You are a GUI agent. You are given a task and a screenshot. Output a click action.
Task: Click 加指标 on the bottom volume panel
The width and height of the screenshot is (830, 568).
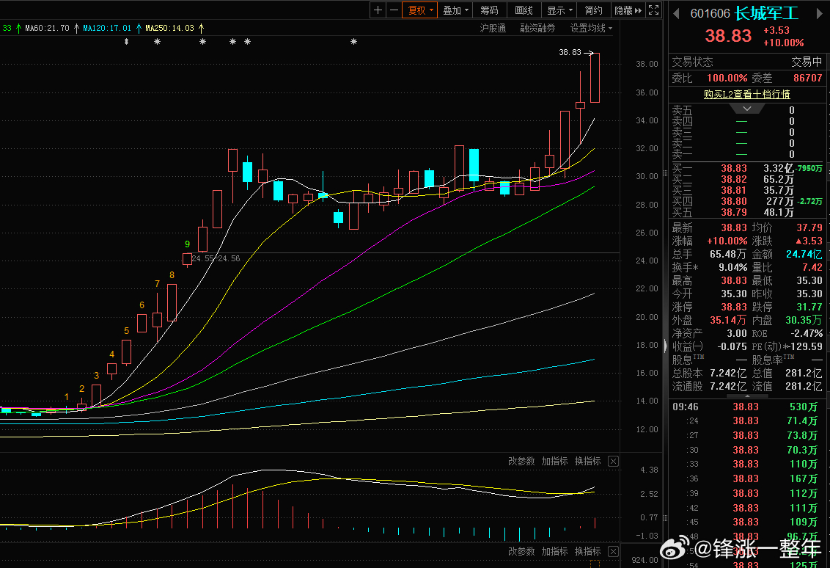(x=554, y=552)
